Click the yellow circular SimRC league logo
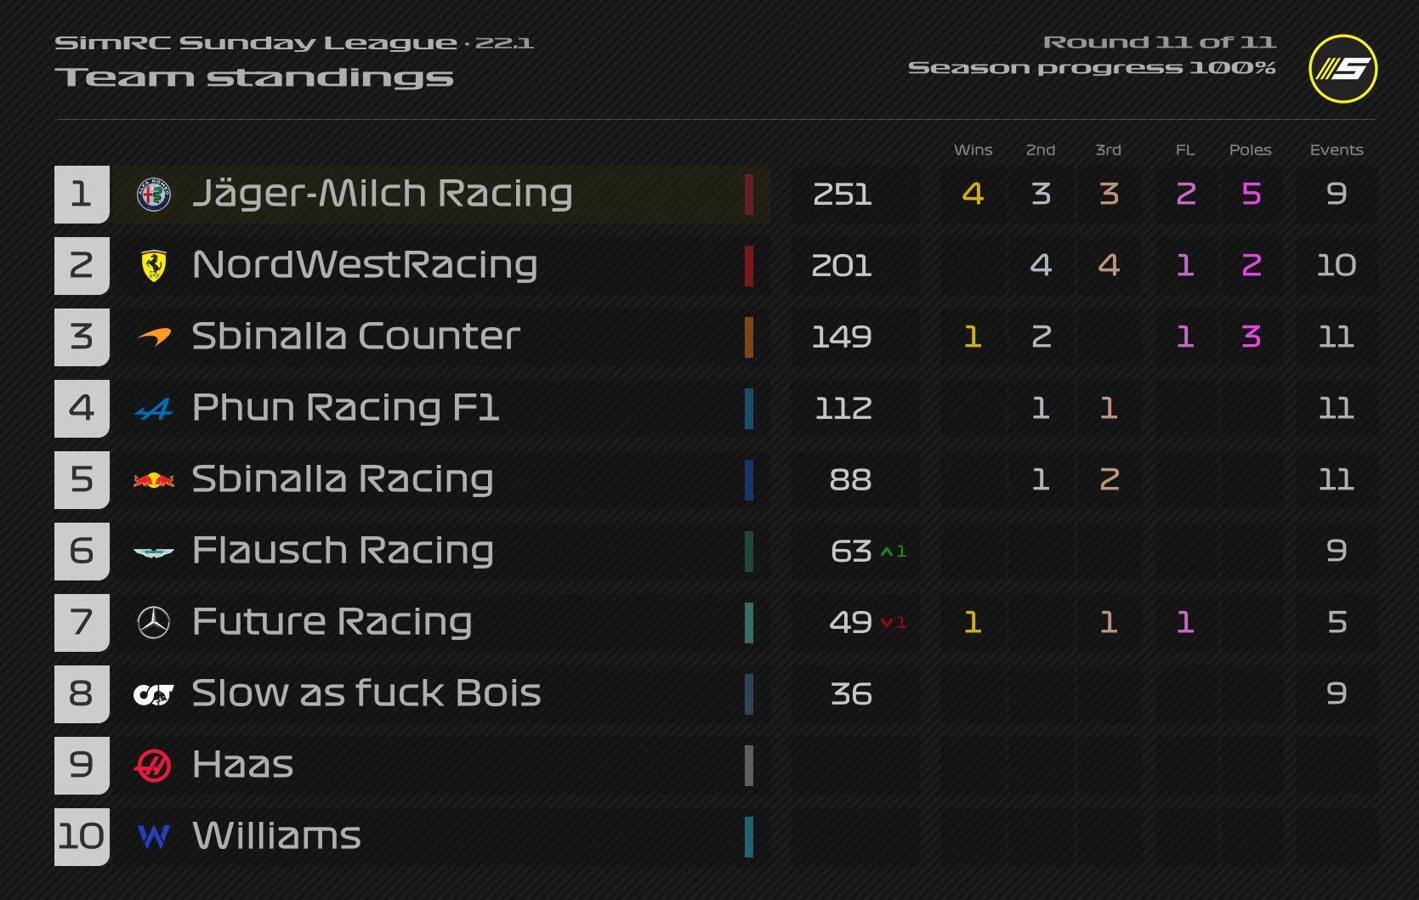The height and width of the screenshot is (900, 1419). pos(1343,69)
